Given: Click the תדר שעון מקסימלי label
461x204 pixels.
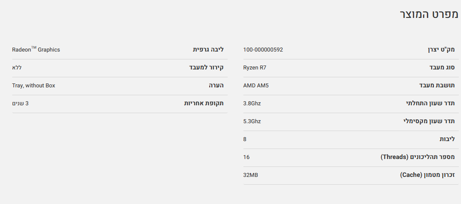Looking at the screenshot, I should (x=429, y=121).
